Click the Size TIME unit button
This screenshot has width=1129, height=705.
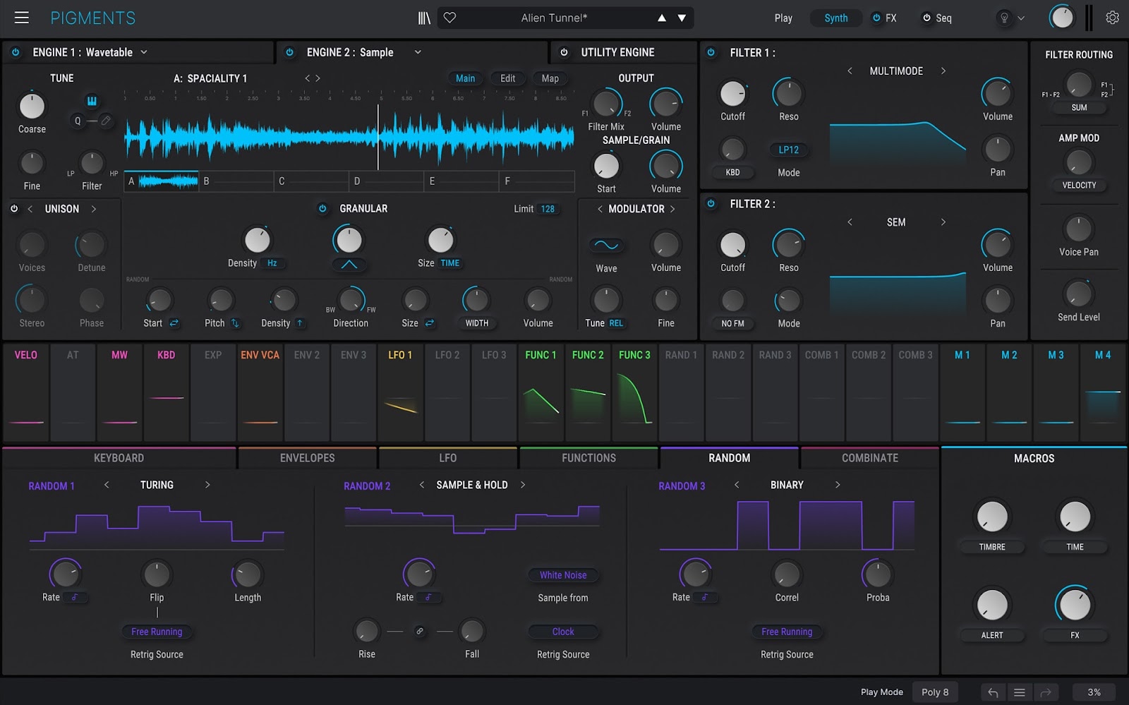450,263
